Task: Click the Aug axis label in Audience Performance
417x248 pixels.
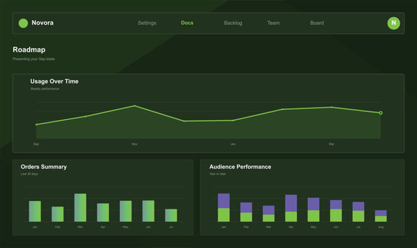Action: [381, 227]
